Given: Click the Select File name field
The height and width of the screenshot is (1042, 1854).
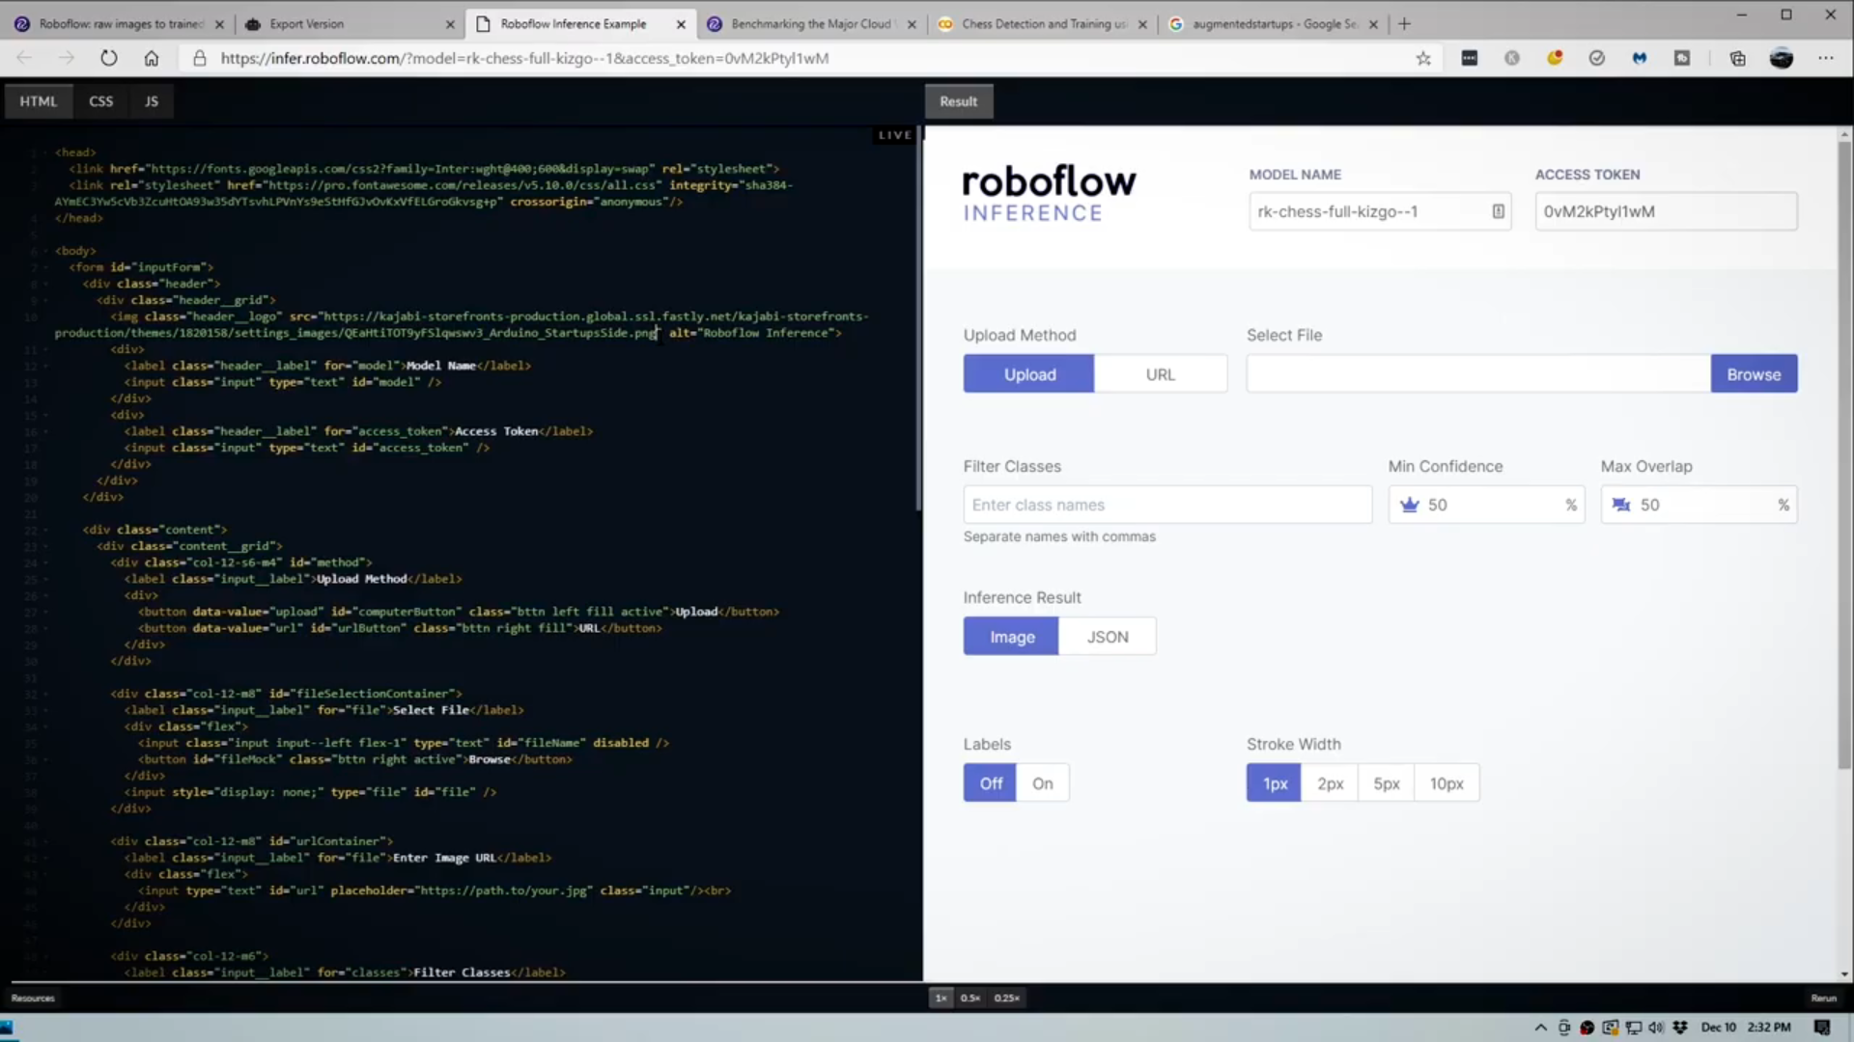Looking at the screenshot, I should pos(1478,374).
